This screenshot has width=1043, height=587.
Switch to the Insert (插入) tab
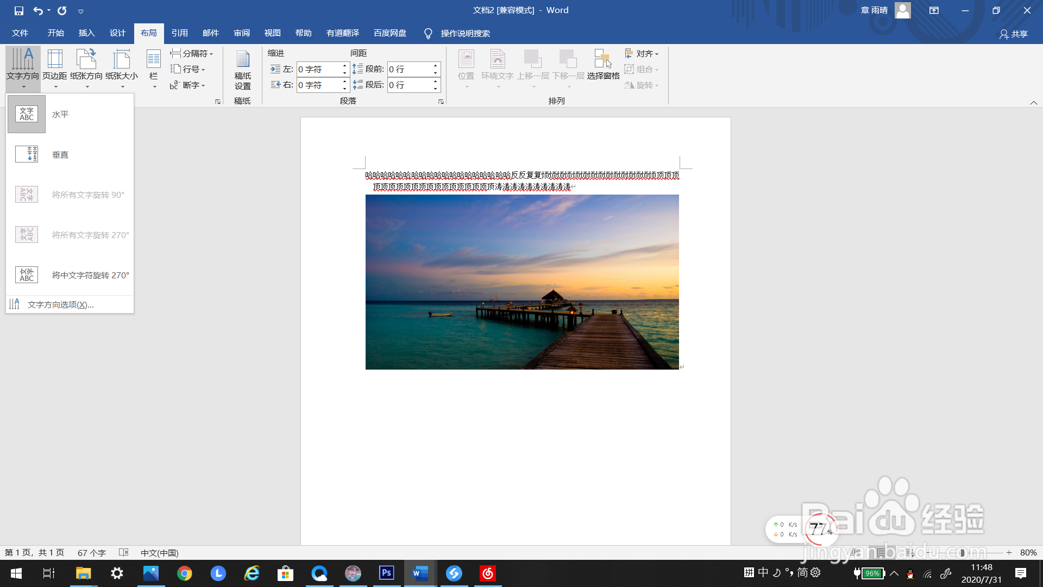coord(86,33)
